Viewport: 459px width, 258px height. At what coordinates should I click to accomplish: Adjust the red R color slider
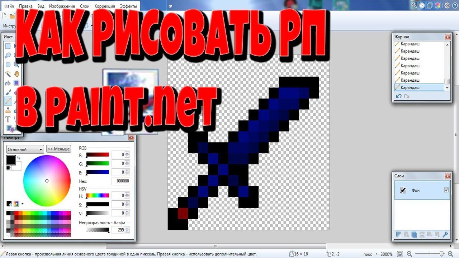(97, 154)
